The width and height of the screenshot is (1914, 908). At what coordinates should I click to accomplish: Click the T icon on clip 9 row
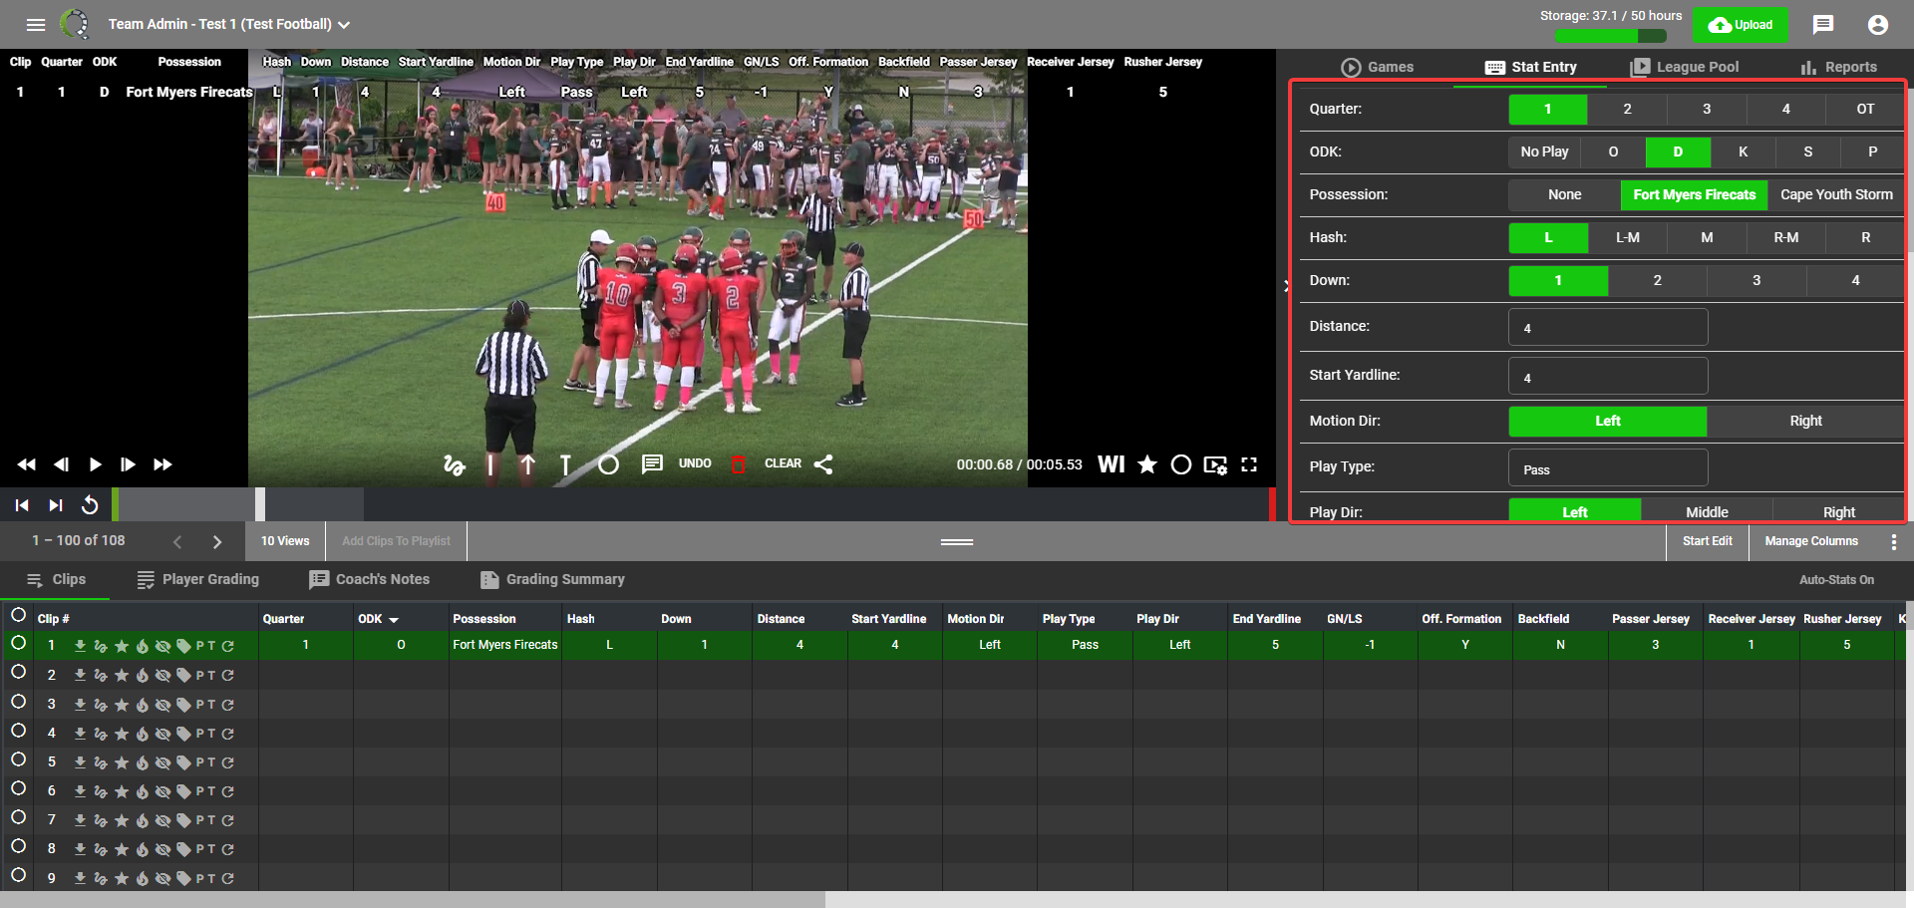coord(211,879)
